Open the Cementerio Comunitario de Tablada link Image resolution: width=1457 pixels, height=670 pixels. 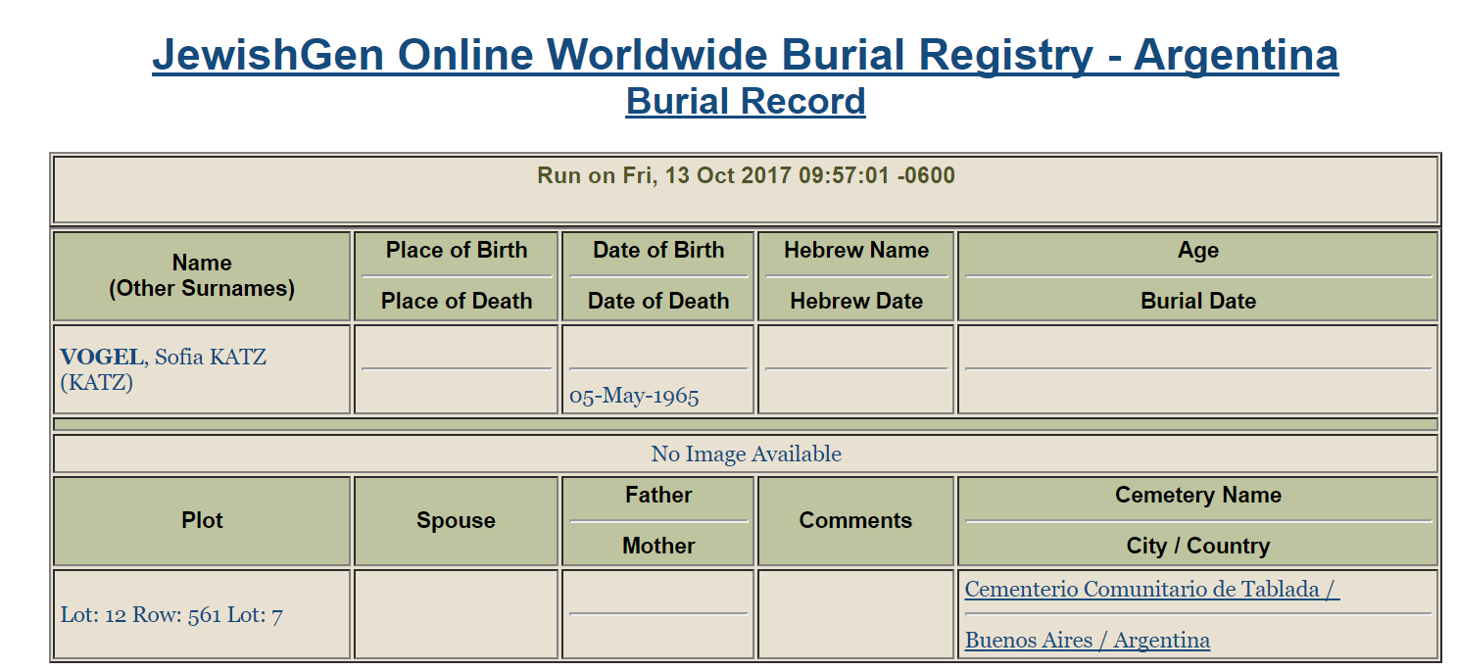click(1151, 590)
